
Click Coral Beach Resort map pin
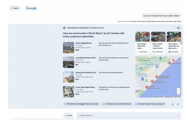click(152, 82)
